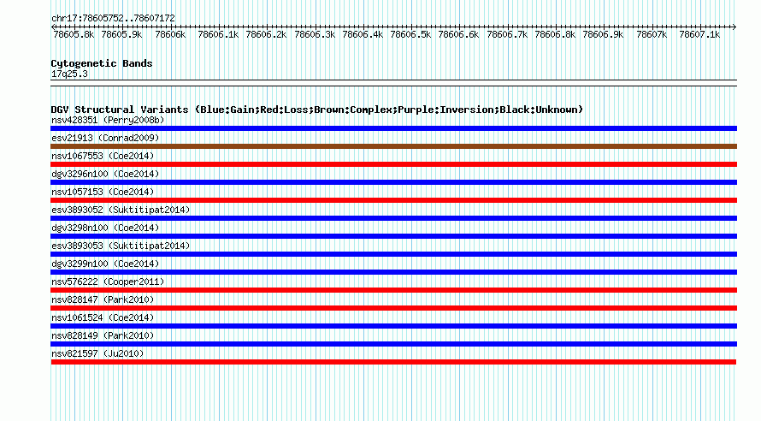761x421 pixels.
Task: Select label nsv821597 (Ju2010)
Action: pos(97,353)
